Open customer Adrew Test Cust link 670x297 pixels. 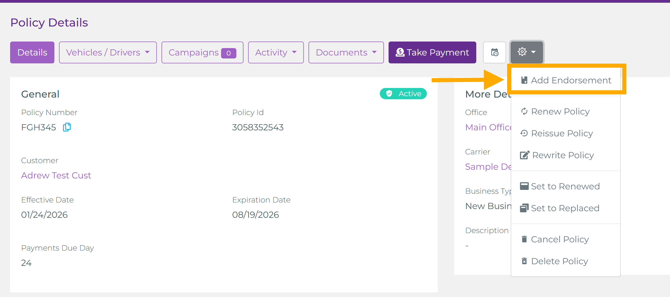click(56, 175)
